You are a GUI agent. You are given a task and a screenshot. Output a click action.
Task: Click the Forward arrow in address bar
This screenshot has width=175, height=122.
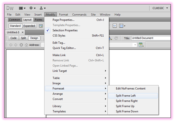pos(16,45)
